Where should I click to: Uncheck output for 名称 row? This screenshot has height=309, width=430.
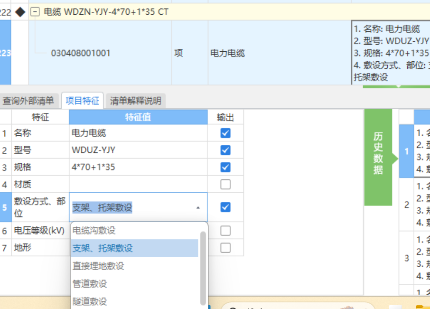pyautogui.click(x=225, y=133)
